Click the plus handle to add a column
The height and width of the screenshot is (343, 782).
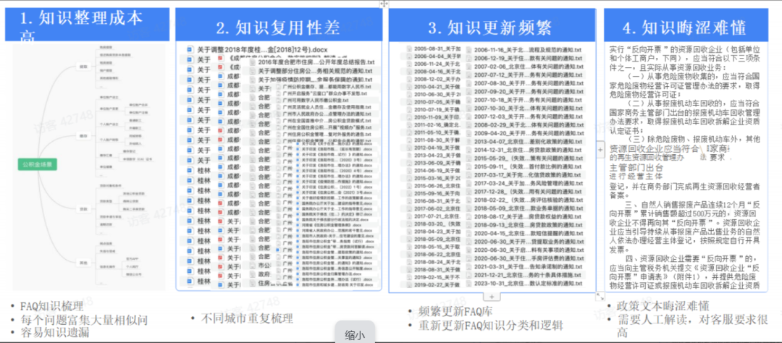tap(600, 148)
